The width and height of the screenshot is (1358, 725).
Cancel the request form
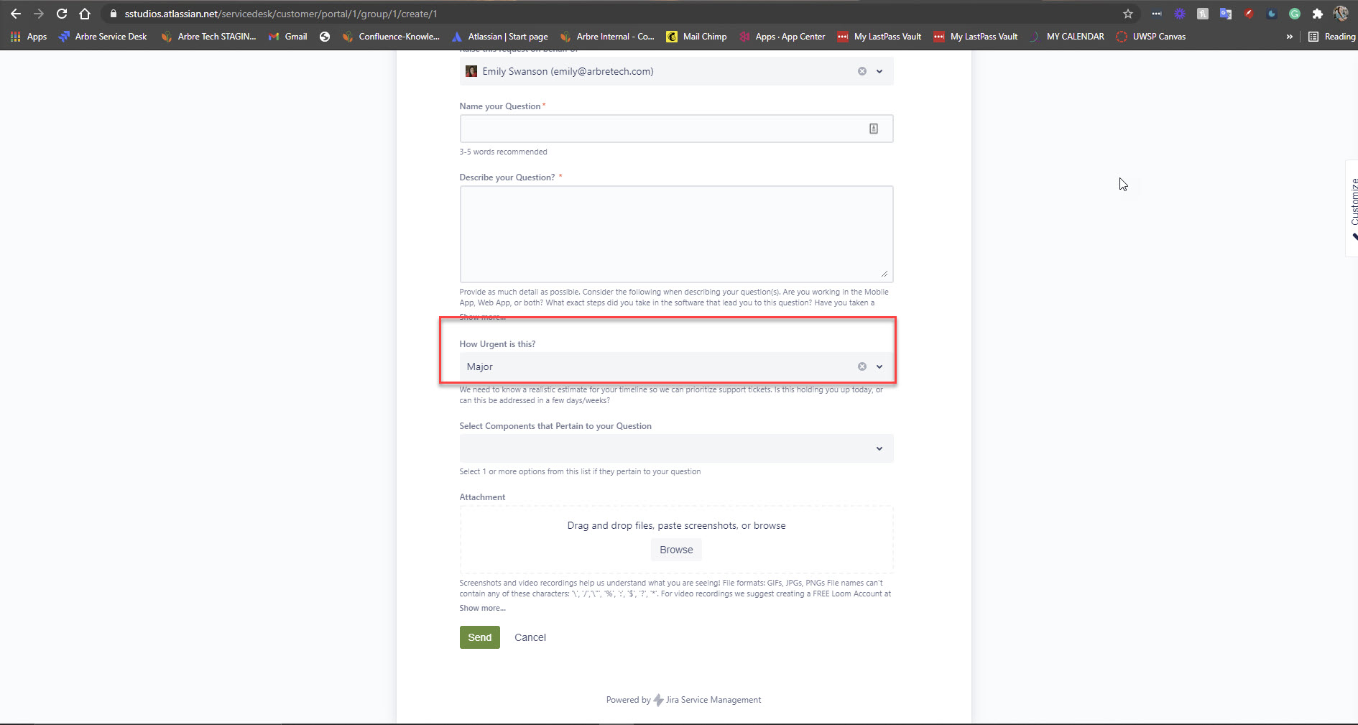pyautogui.click(x=530, y=637)
